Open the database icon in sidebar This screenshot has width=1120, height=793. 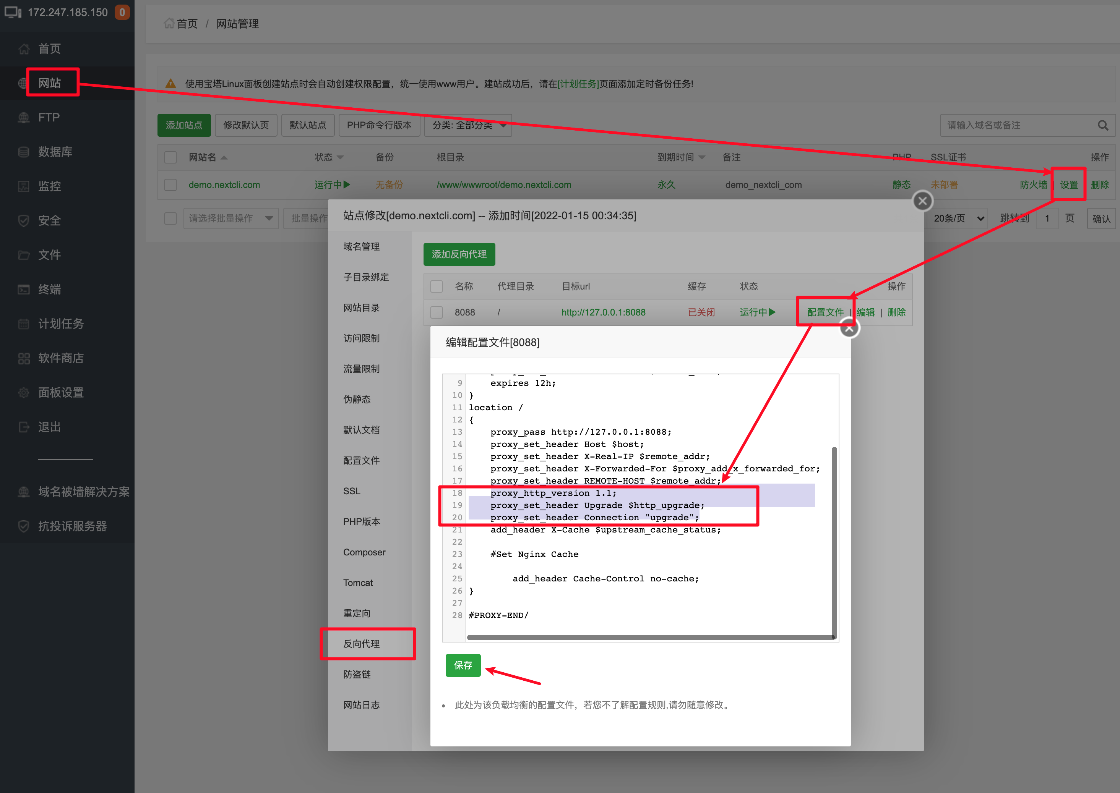tap(23, 152)
